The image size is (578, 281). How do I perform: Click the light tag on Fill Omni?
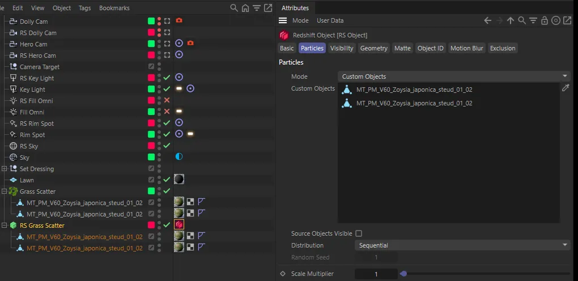point(178,112)
